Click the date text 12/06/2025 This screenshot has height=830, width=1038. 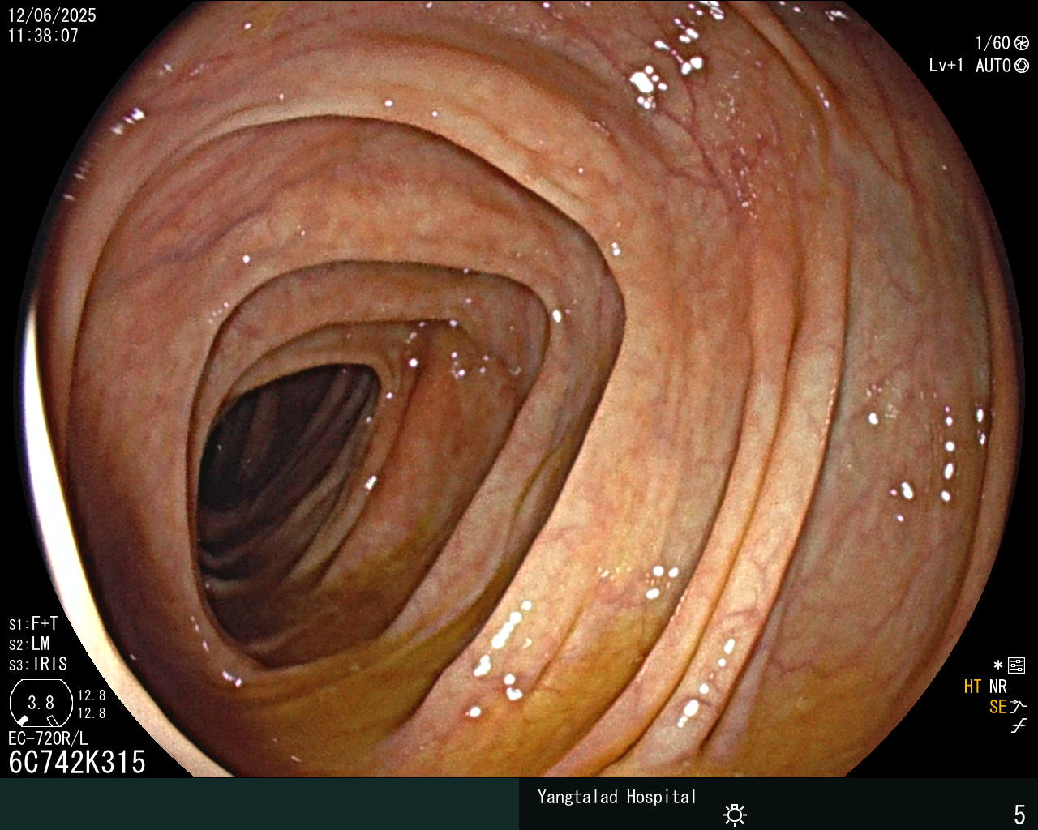coord(52,15)
